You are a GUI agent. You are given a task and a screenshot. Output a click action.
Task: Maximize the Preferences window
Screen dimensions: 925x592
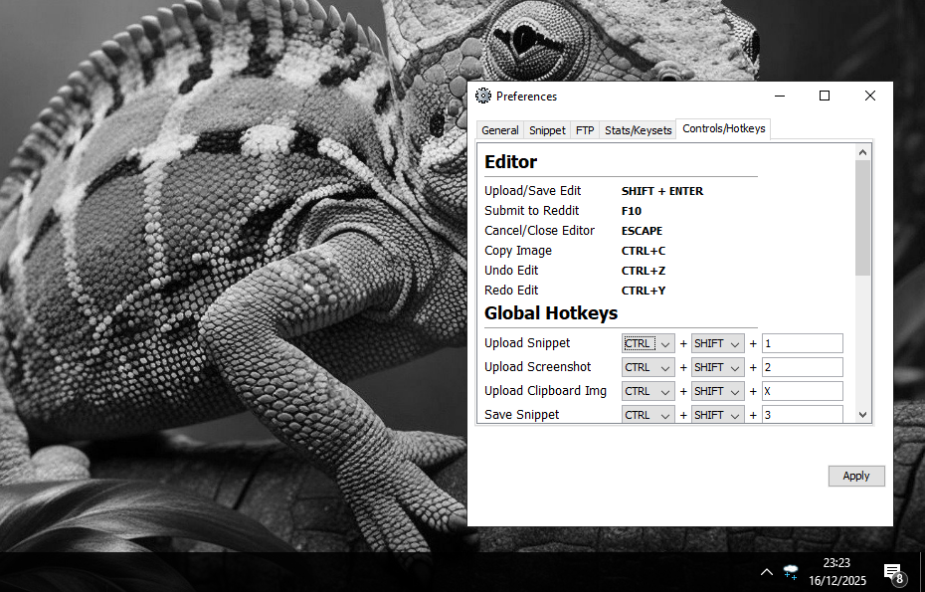point(824,96)
